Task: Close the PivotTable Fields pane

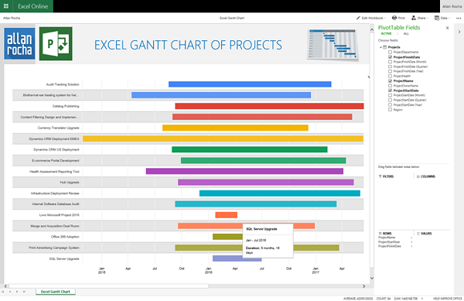Action: pos(448,28)
